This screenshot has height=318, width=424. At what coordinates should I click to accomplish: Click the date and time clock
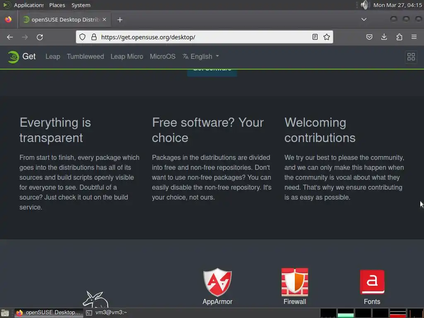pyautogui.click(x=397, y=5)
